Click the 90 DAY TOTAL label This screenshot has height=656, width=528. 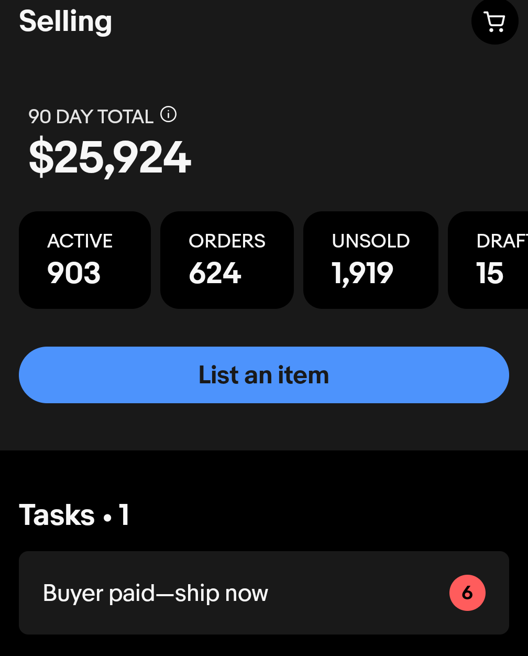pyautogui.click(x=91, y=116)
